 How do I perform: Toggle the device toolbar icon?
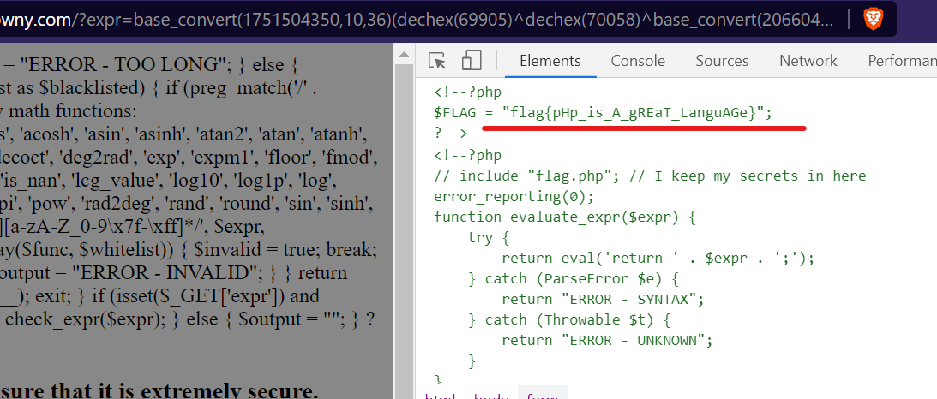(471, 61)
